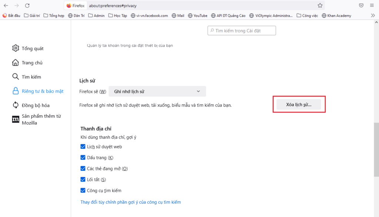Click the vertical scrollbar thumb

[x=376, y=150]
